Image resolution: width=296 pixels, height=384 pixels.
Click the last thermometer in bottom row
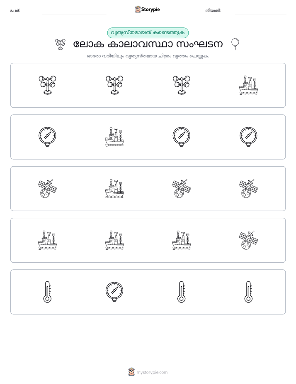(248, 292)
